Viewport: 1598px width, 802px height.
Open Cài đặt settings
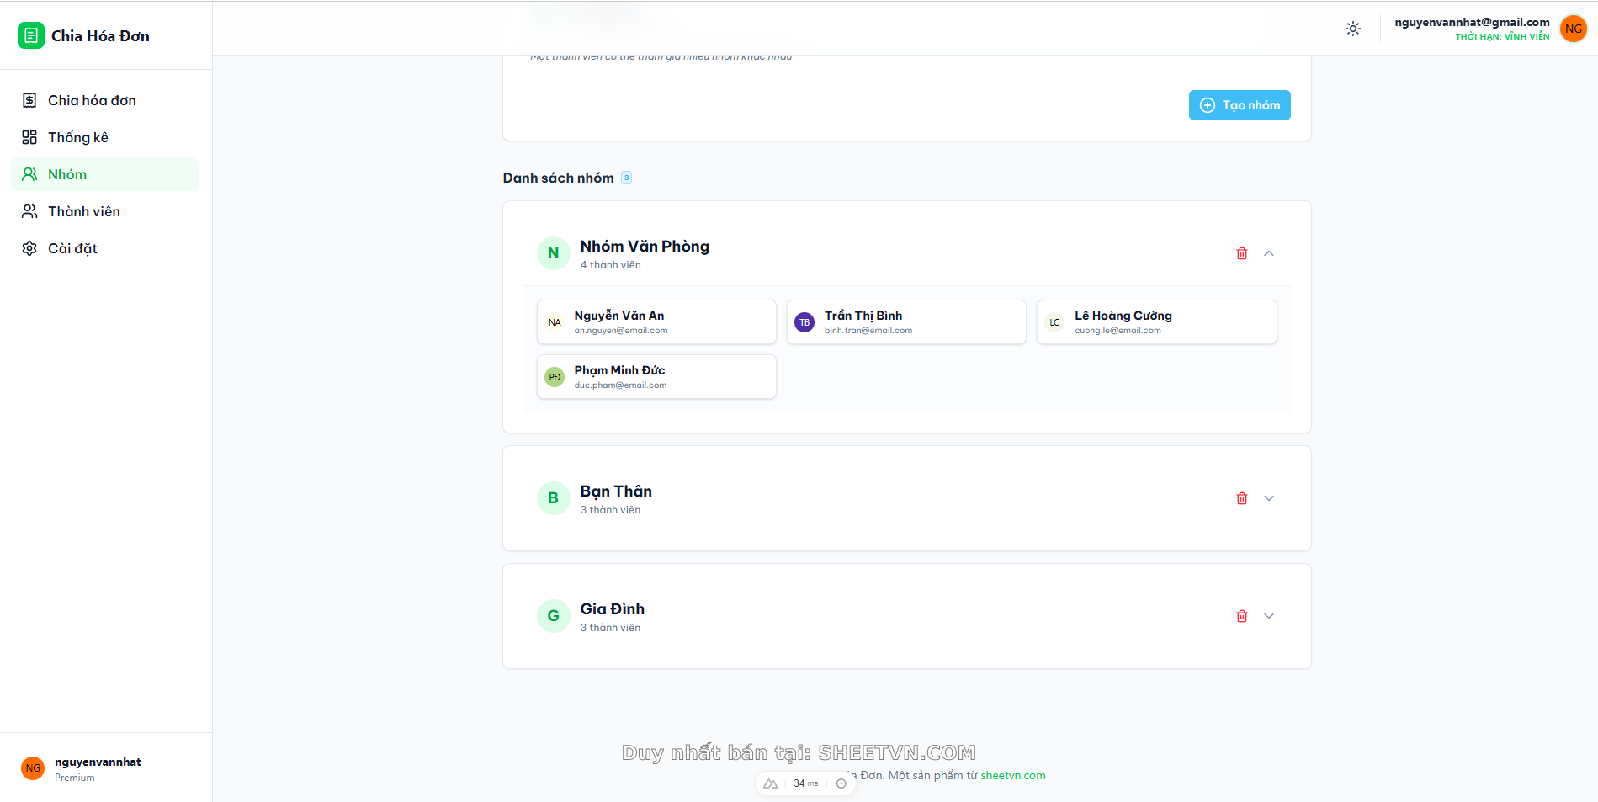[x=72, y=248]
